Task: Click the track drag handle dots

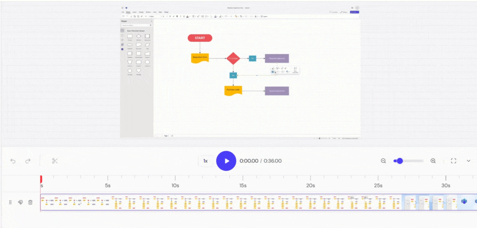Action: click(x=10, y=202)
